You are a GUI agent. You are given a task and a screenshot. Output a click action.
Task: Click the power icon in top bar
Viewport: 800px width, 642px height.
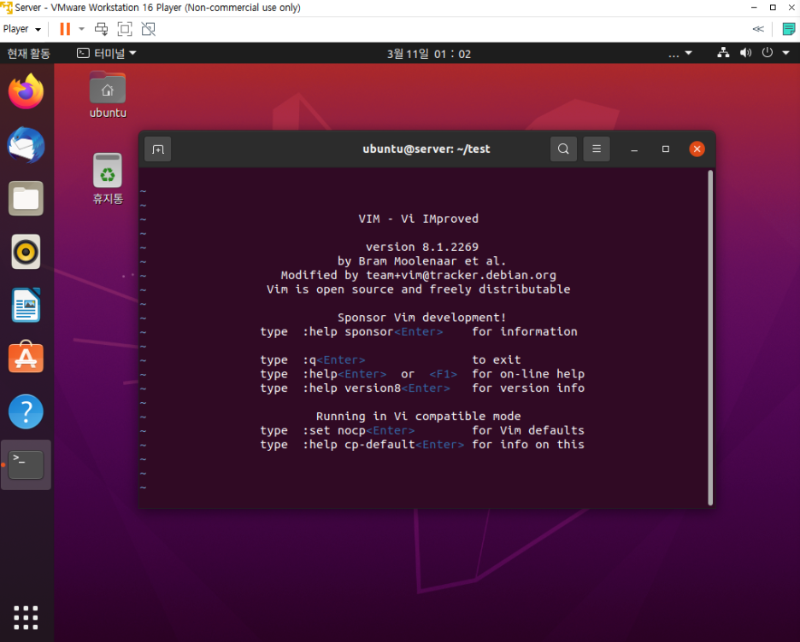768,52
